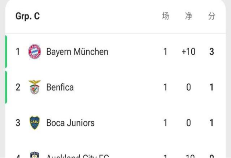Click rank number 1 in standings
The height and width of the screenshot is (158, 231).
pos(18,52)
